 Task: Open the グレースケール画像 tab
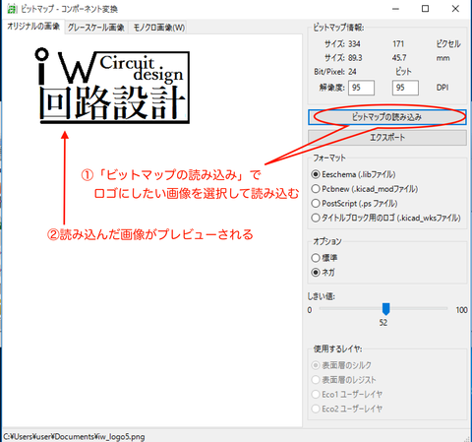(96, 28)
